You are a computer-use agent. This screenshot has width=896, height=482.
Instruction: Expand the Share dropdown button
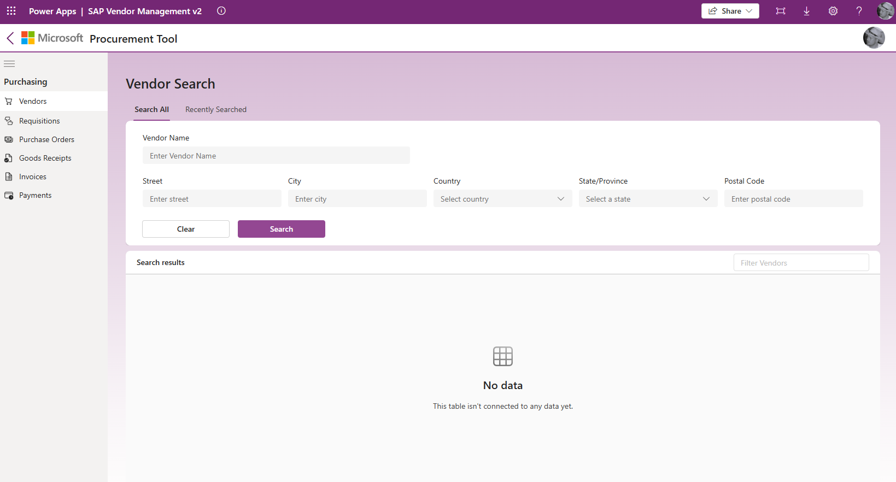[x=730, y=11]
